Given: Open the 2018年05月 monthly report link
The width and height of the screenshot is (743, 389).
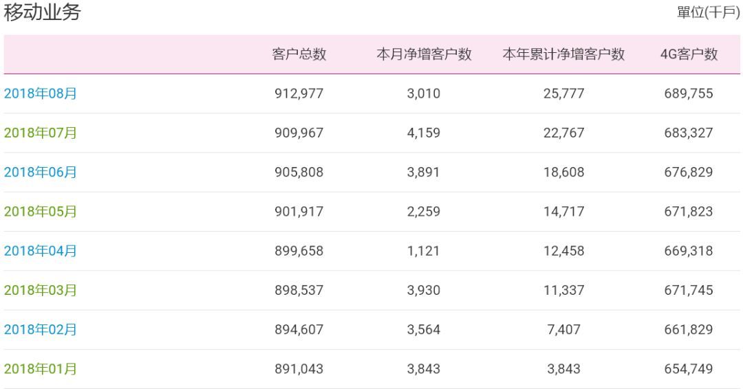Looking at the screenshot, I should (x=41, y=211).
